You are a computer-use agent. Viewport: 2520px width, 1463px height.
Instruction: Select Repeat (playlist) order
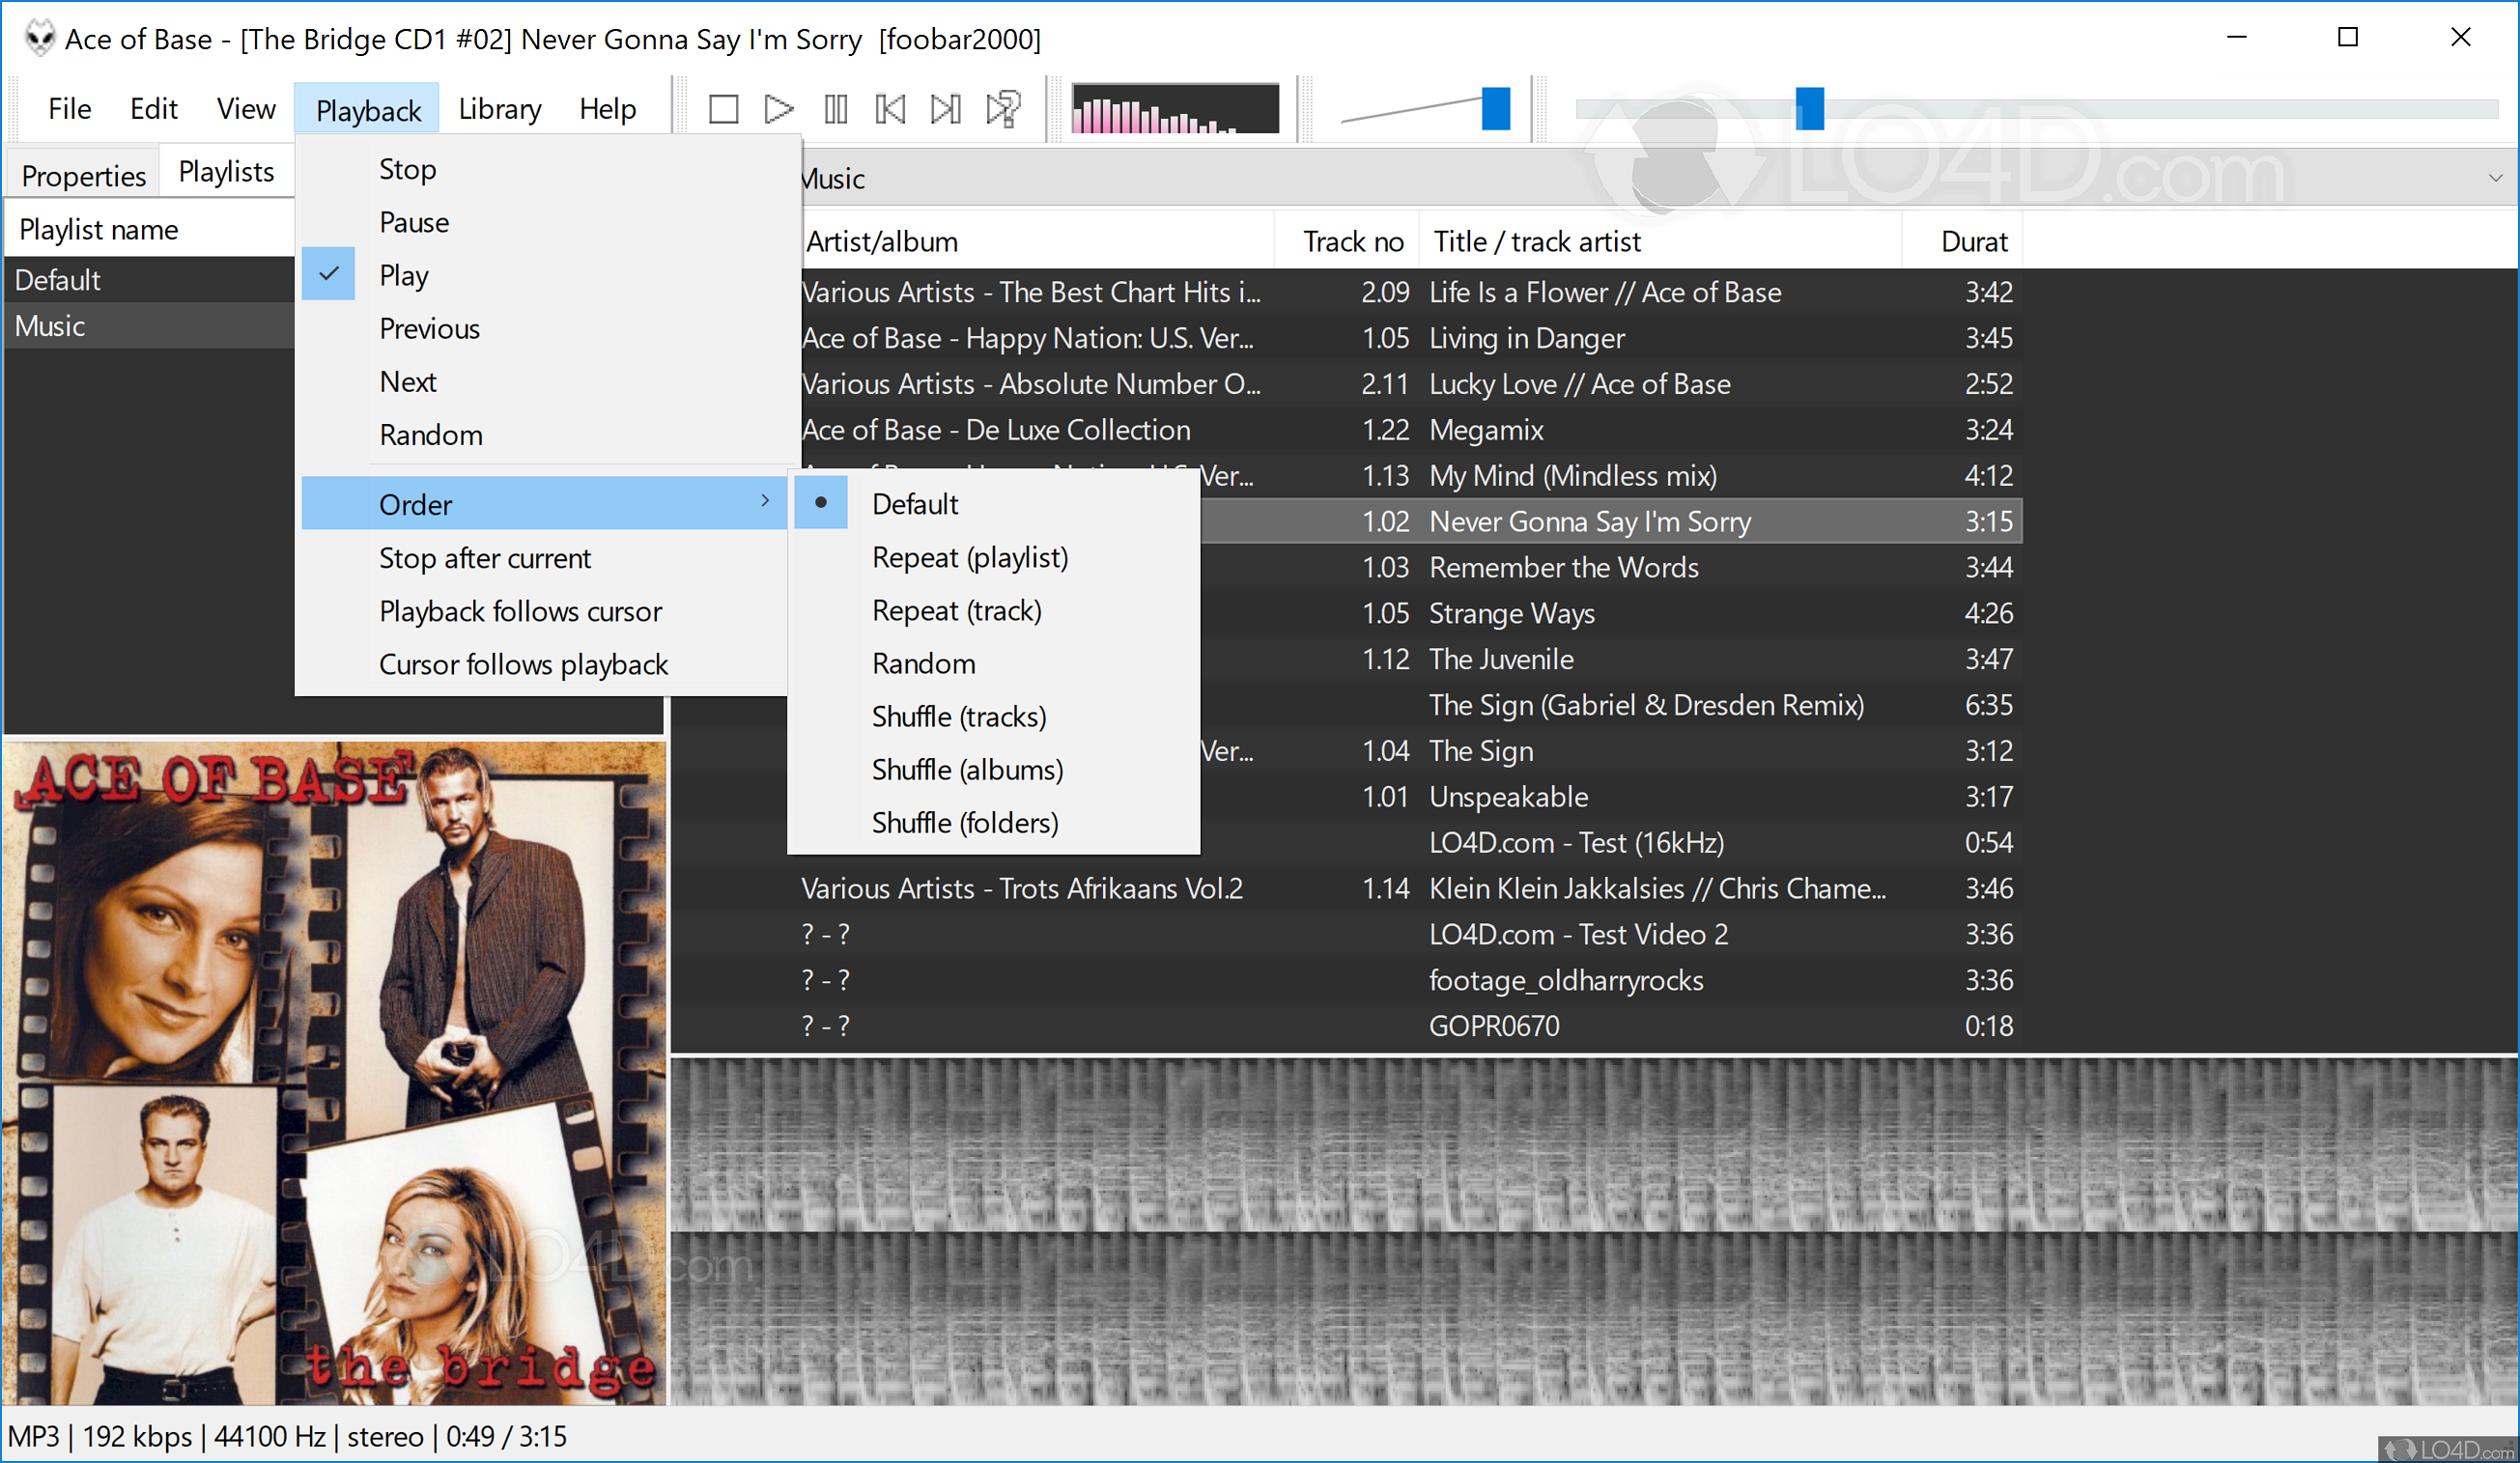(x=995, y=556)
